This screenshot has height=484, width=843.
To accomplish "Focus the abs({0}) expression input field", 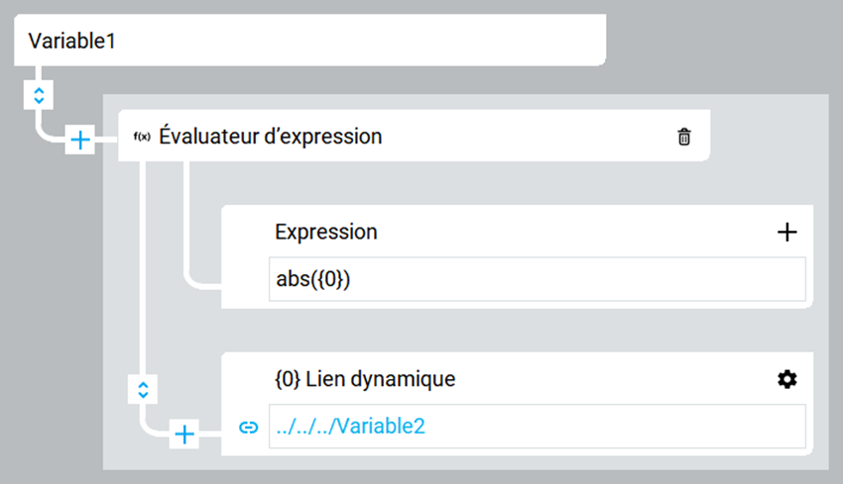I will tap(538, 279).
